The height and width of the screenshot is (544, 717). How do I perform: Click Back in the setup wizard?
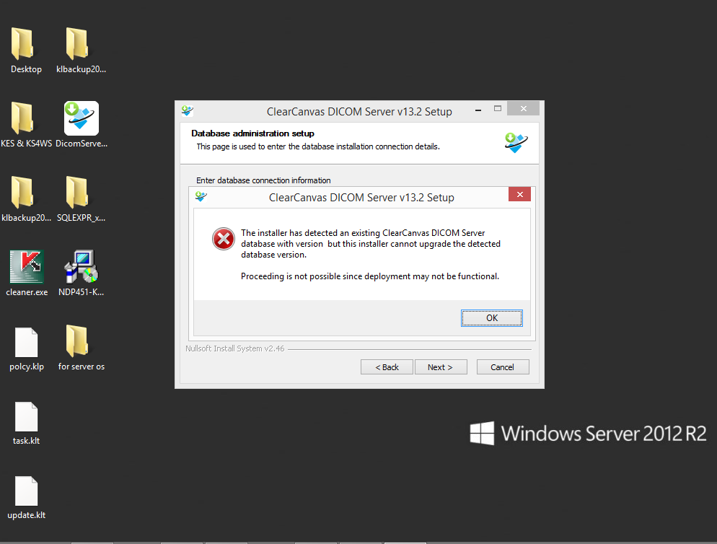(x=387, y=367)
